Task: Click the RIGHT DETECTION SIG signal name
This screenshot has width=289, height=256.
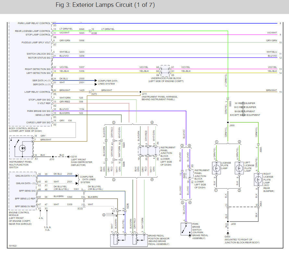Action: (x=38, y=69)
